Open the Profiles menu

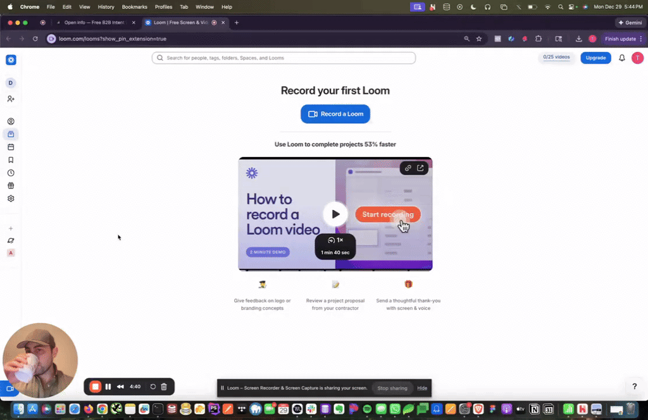click(163, 7)
